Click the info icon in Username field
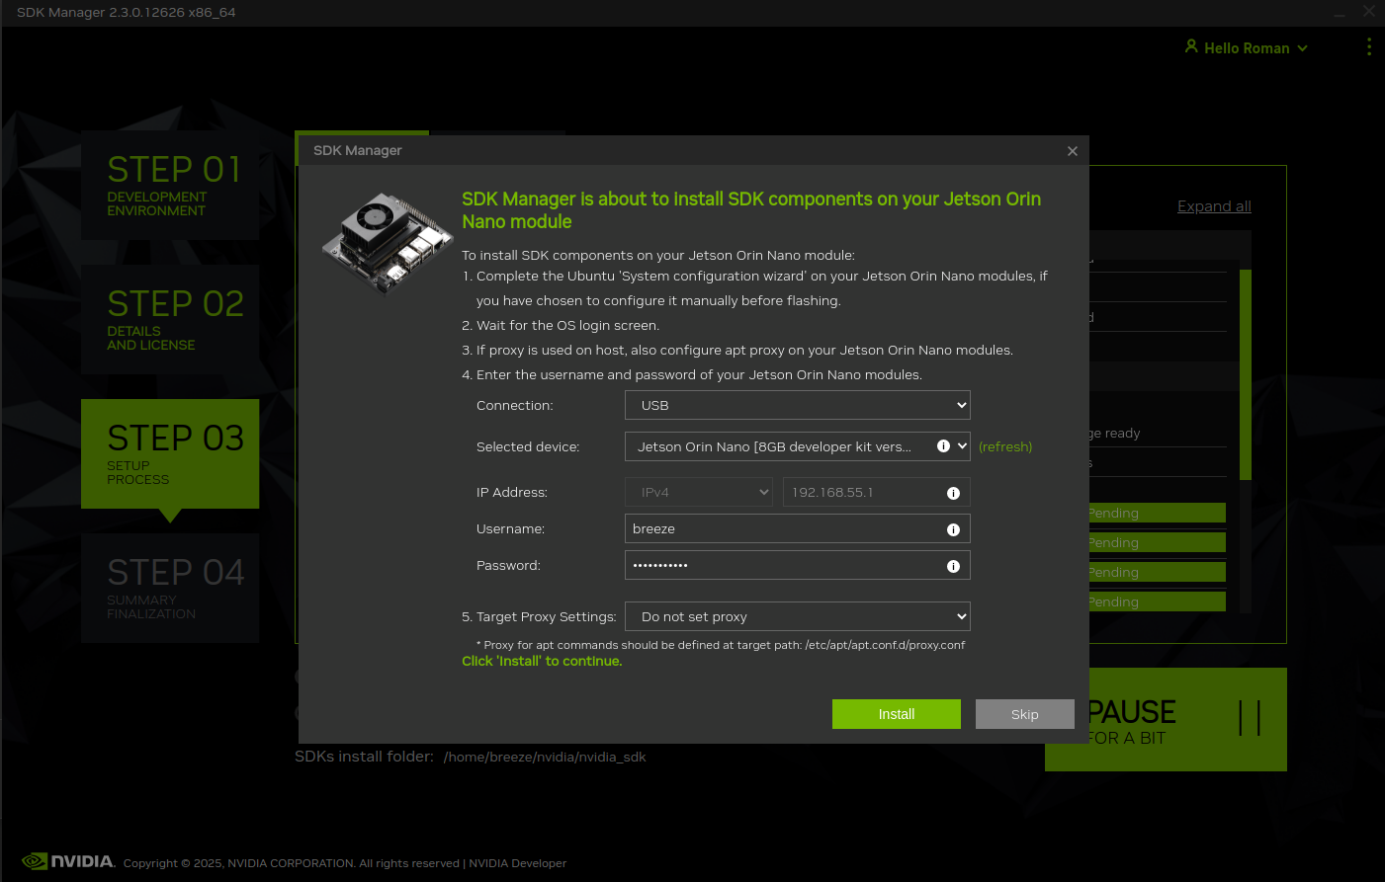 tap(953, 529)
